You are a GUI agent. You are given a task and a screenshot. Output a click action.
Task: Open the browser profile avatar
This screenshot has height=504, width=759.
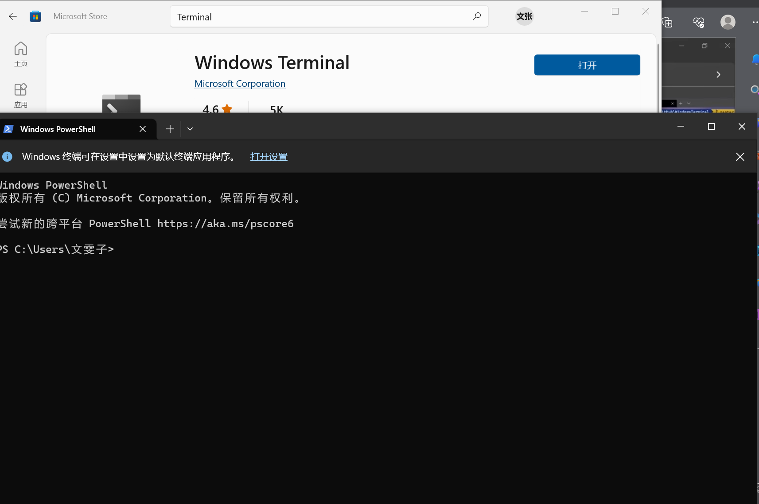coord(728,22)
